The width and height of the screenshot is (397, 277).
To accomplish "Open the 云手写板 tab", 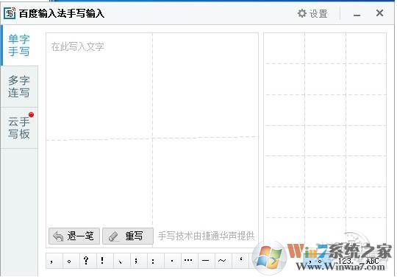I will (19, 127).
